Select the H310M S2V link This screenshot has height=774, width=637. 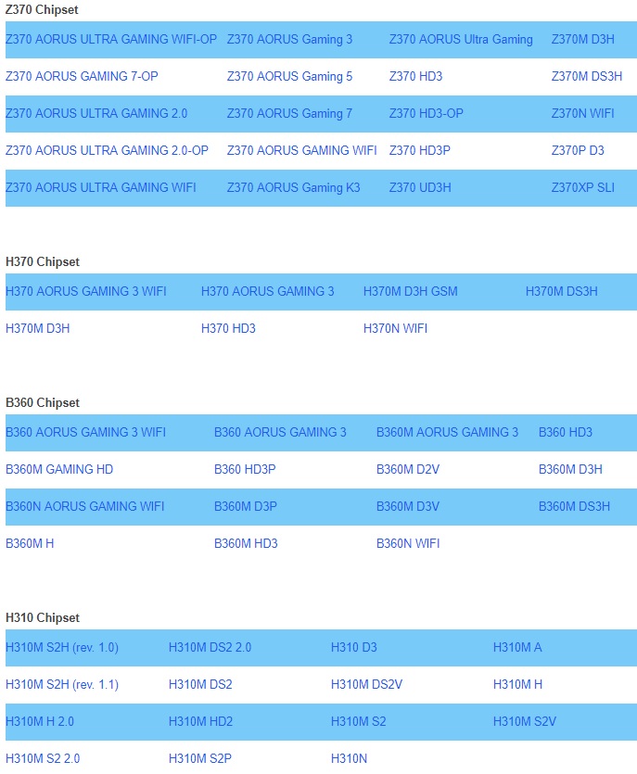pyautogui.click(x=525, y=722)
